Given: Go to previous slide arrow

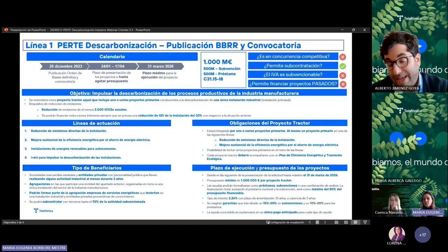Looking at the screenshot, I should [310, 222].
